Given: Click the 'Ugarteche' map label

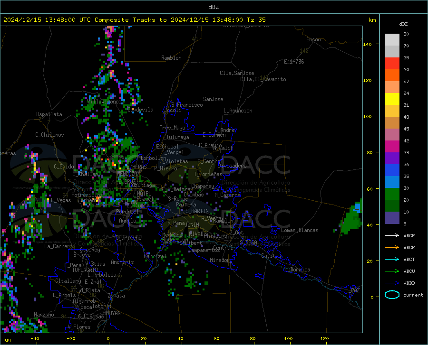Looking at the screenshot, I should click(x=128, y=238).
